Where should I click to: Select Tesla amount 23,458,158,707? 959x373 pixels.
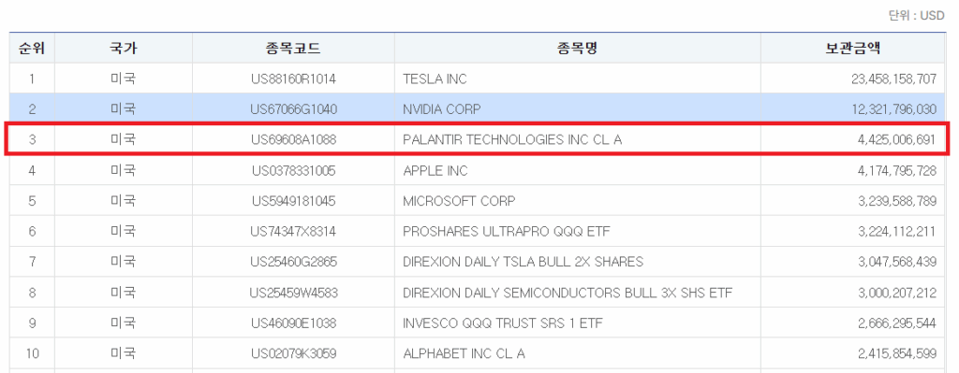pos(893,79)
